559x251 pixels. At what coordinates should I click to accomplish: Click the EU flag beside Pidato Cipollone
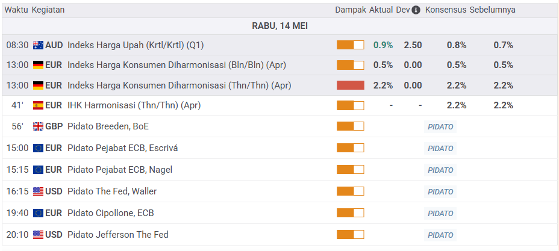pyautogui.click(x=39, y=213)
